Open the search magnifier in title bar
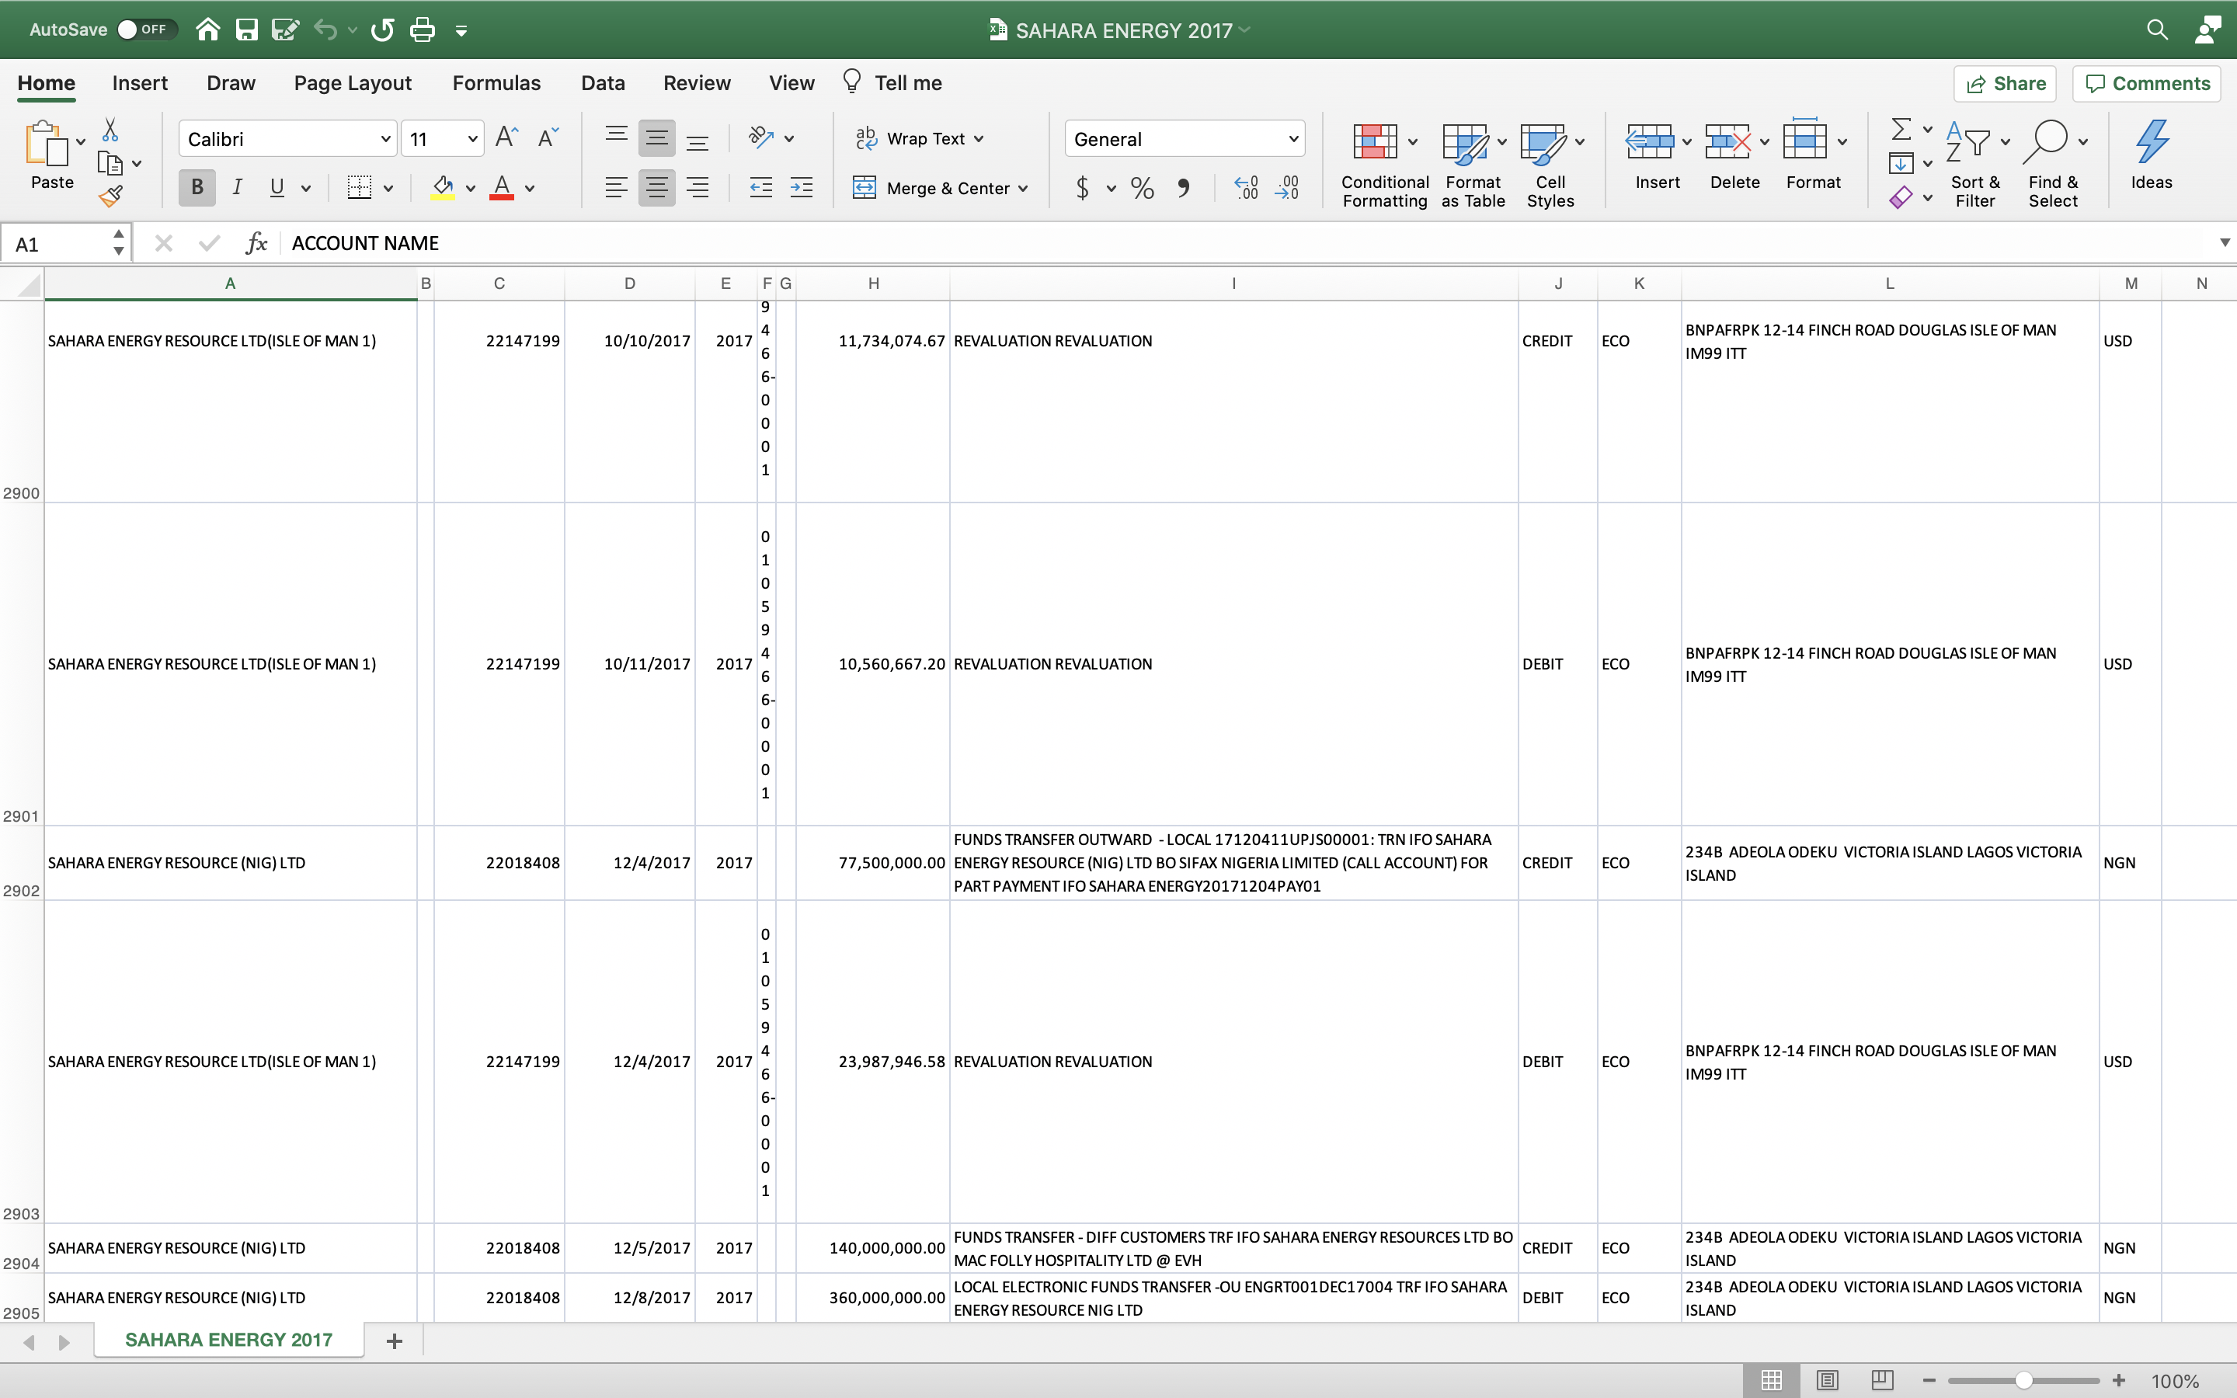 (x=2156, y=30)
